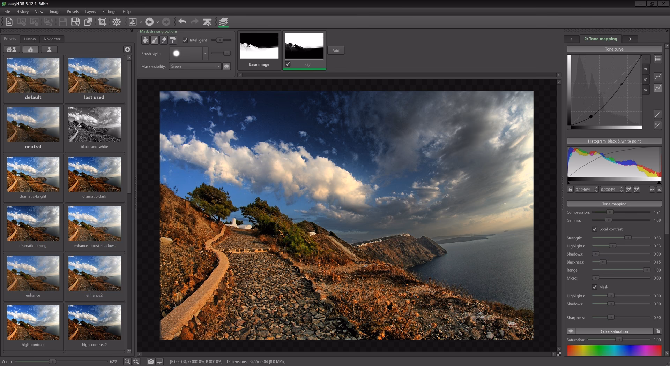Click the Add button next to the sky mask
The width and height of the screenshot is (670, 366).
[335, 50]
